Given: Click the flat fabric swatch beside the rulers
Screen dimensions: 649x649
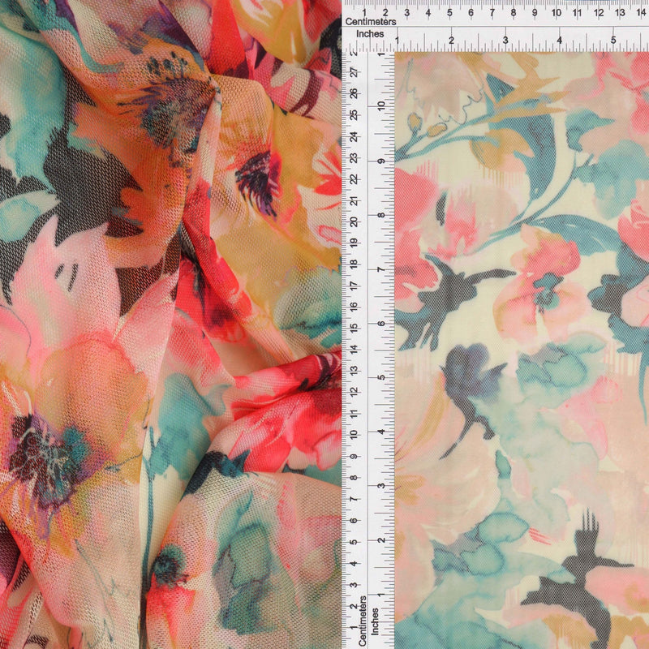Looking at the screenshot, I should [522, 350].
